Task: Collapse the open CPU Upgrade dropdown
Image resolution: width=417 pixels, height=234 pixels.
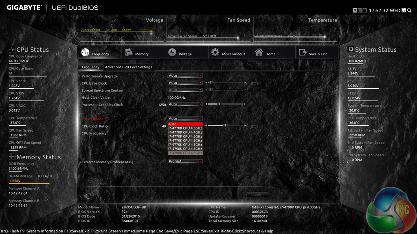Action: click(x=185, y=118)
